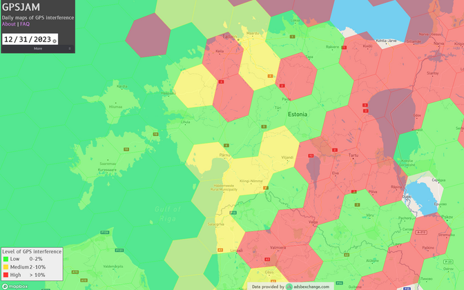Open the About link
The height and width of the screenshot is (290, 464).
[8, 24]
